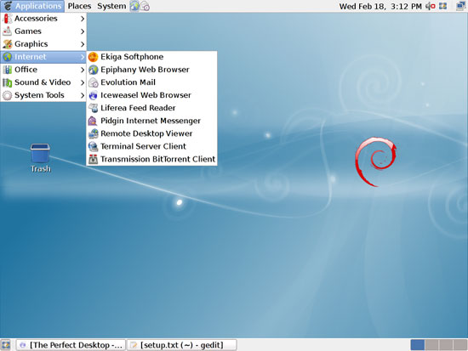
Task: Launch Pidgin Internet Messenger
Action: [152, 121]
